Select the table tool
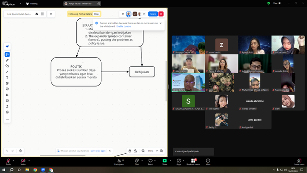 click(x=7, y=100)
